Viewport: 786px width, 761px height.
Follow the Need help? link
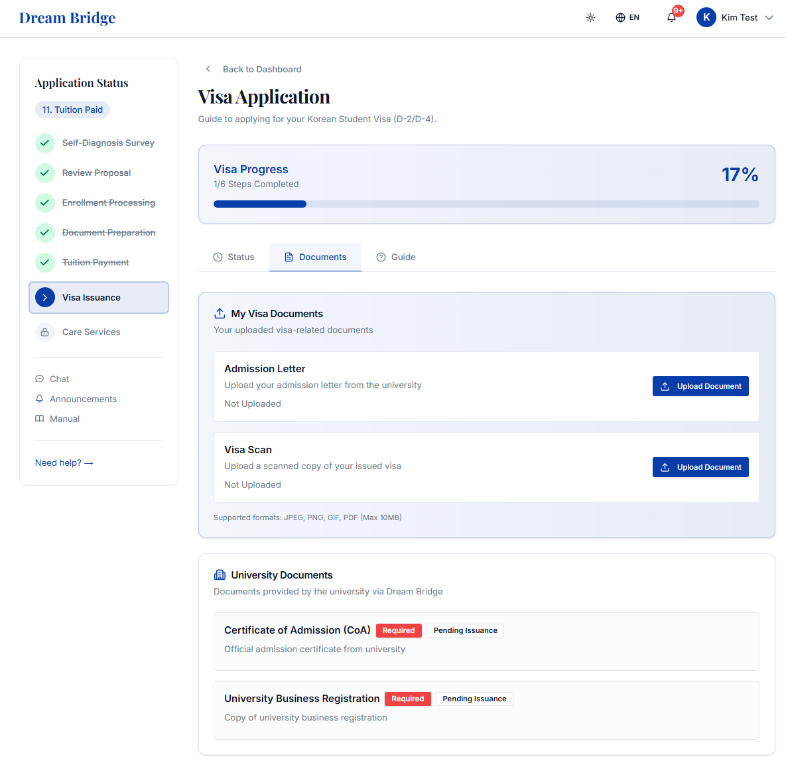click(64, 462)
